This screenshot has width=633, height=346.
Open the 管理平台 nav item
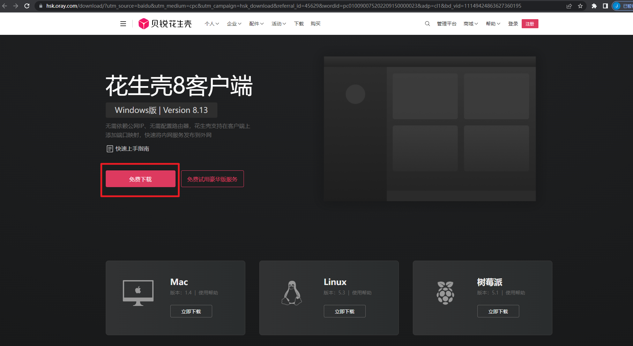pyautogui.click(x=447, y=24)
